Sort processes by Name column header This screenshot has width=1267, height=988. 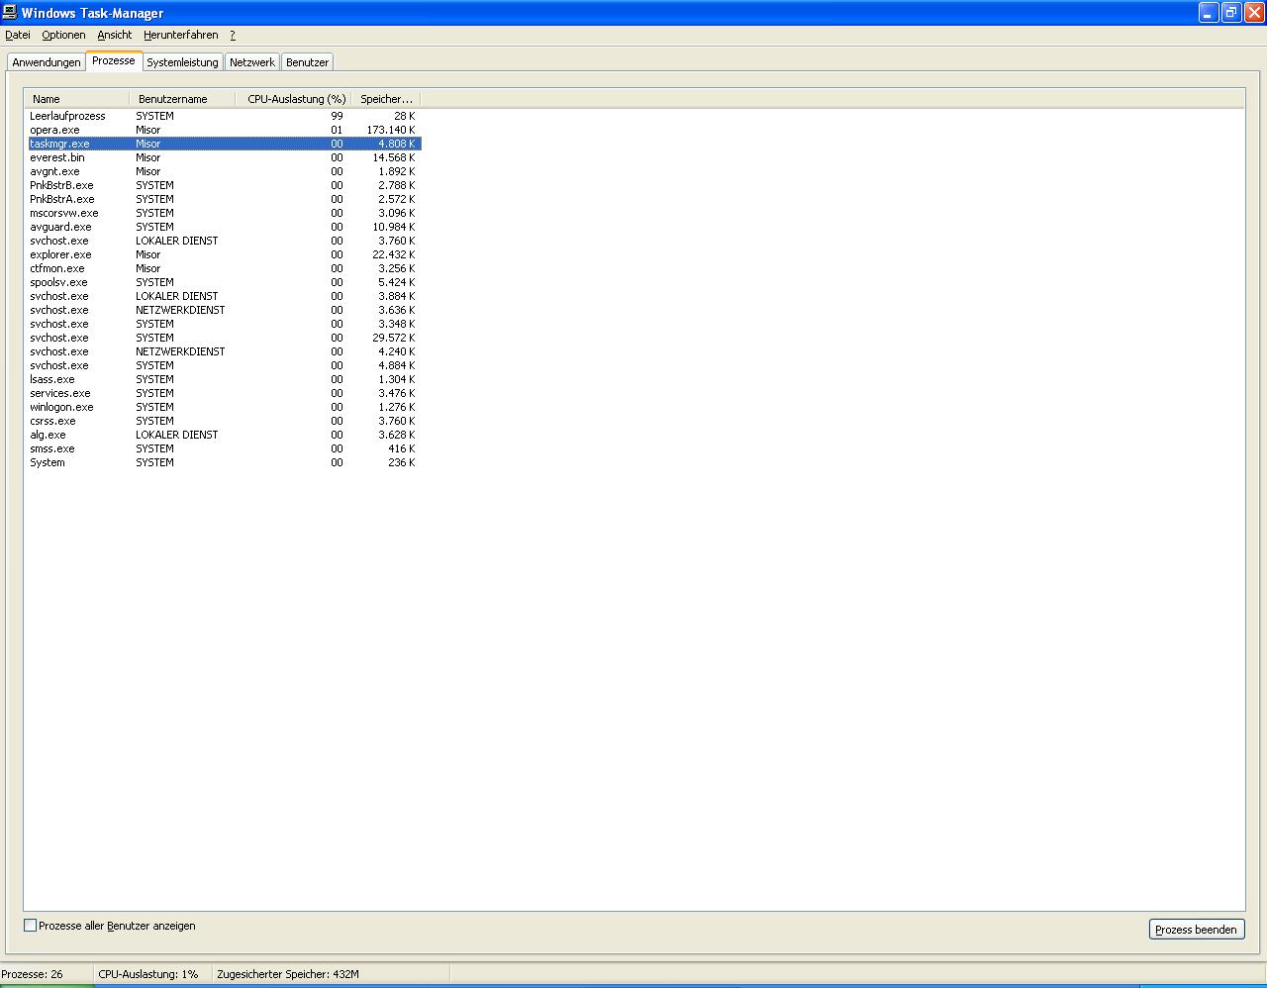pyautogui.click(x=77, y=99)
